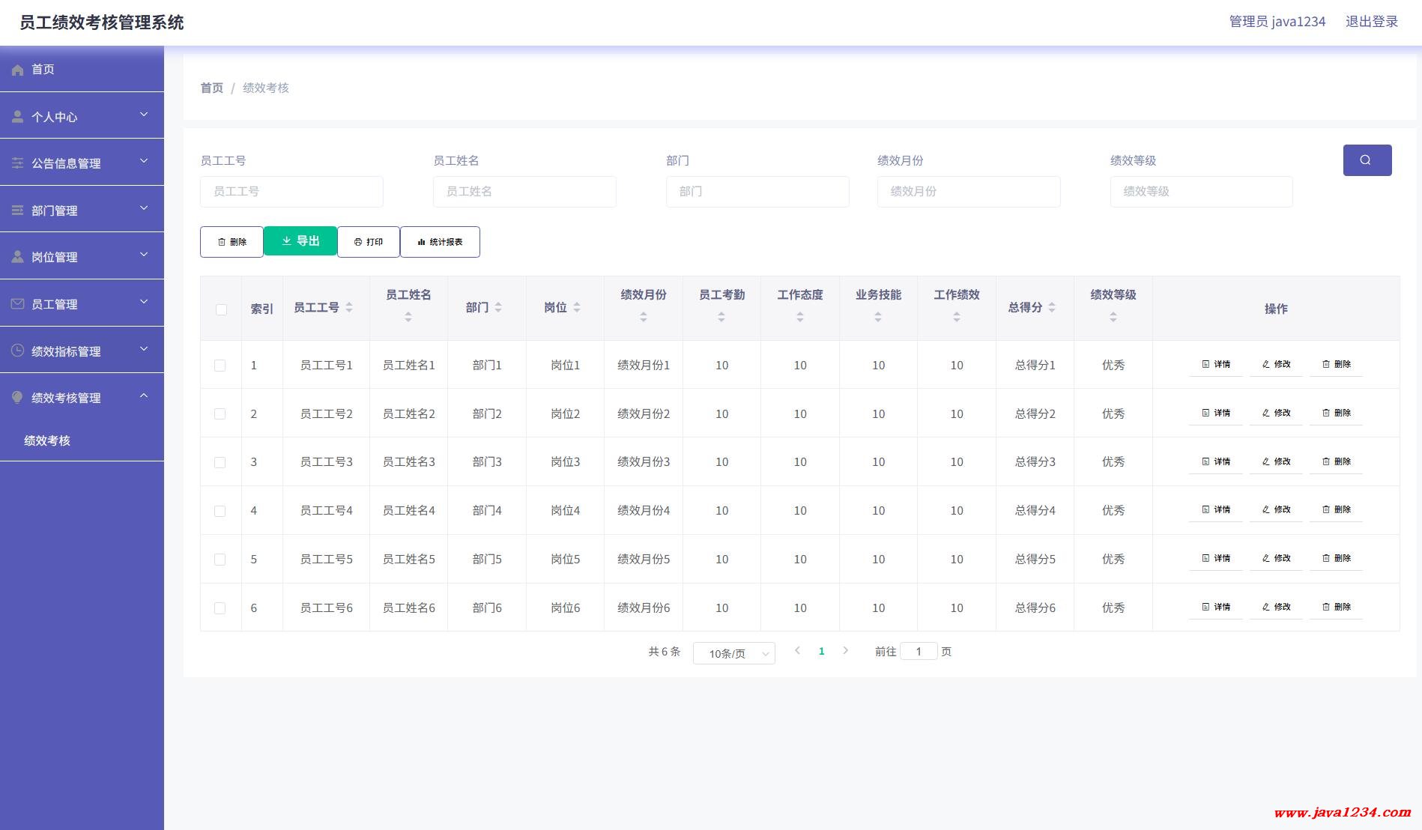Viewport: 1422px width, 830px height.
Task: Click the green 导出 export button
Action: [x=300, y=241]
